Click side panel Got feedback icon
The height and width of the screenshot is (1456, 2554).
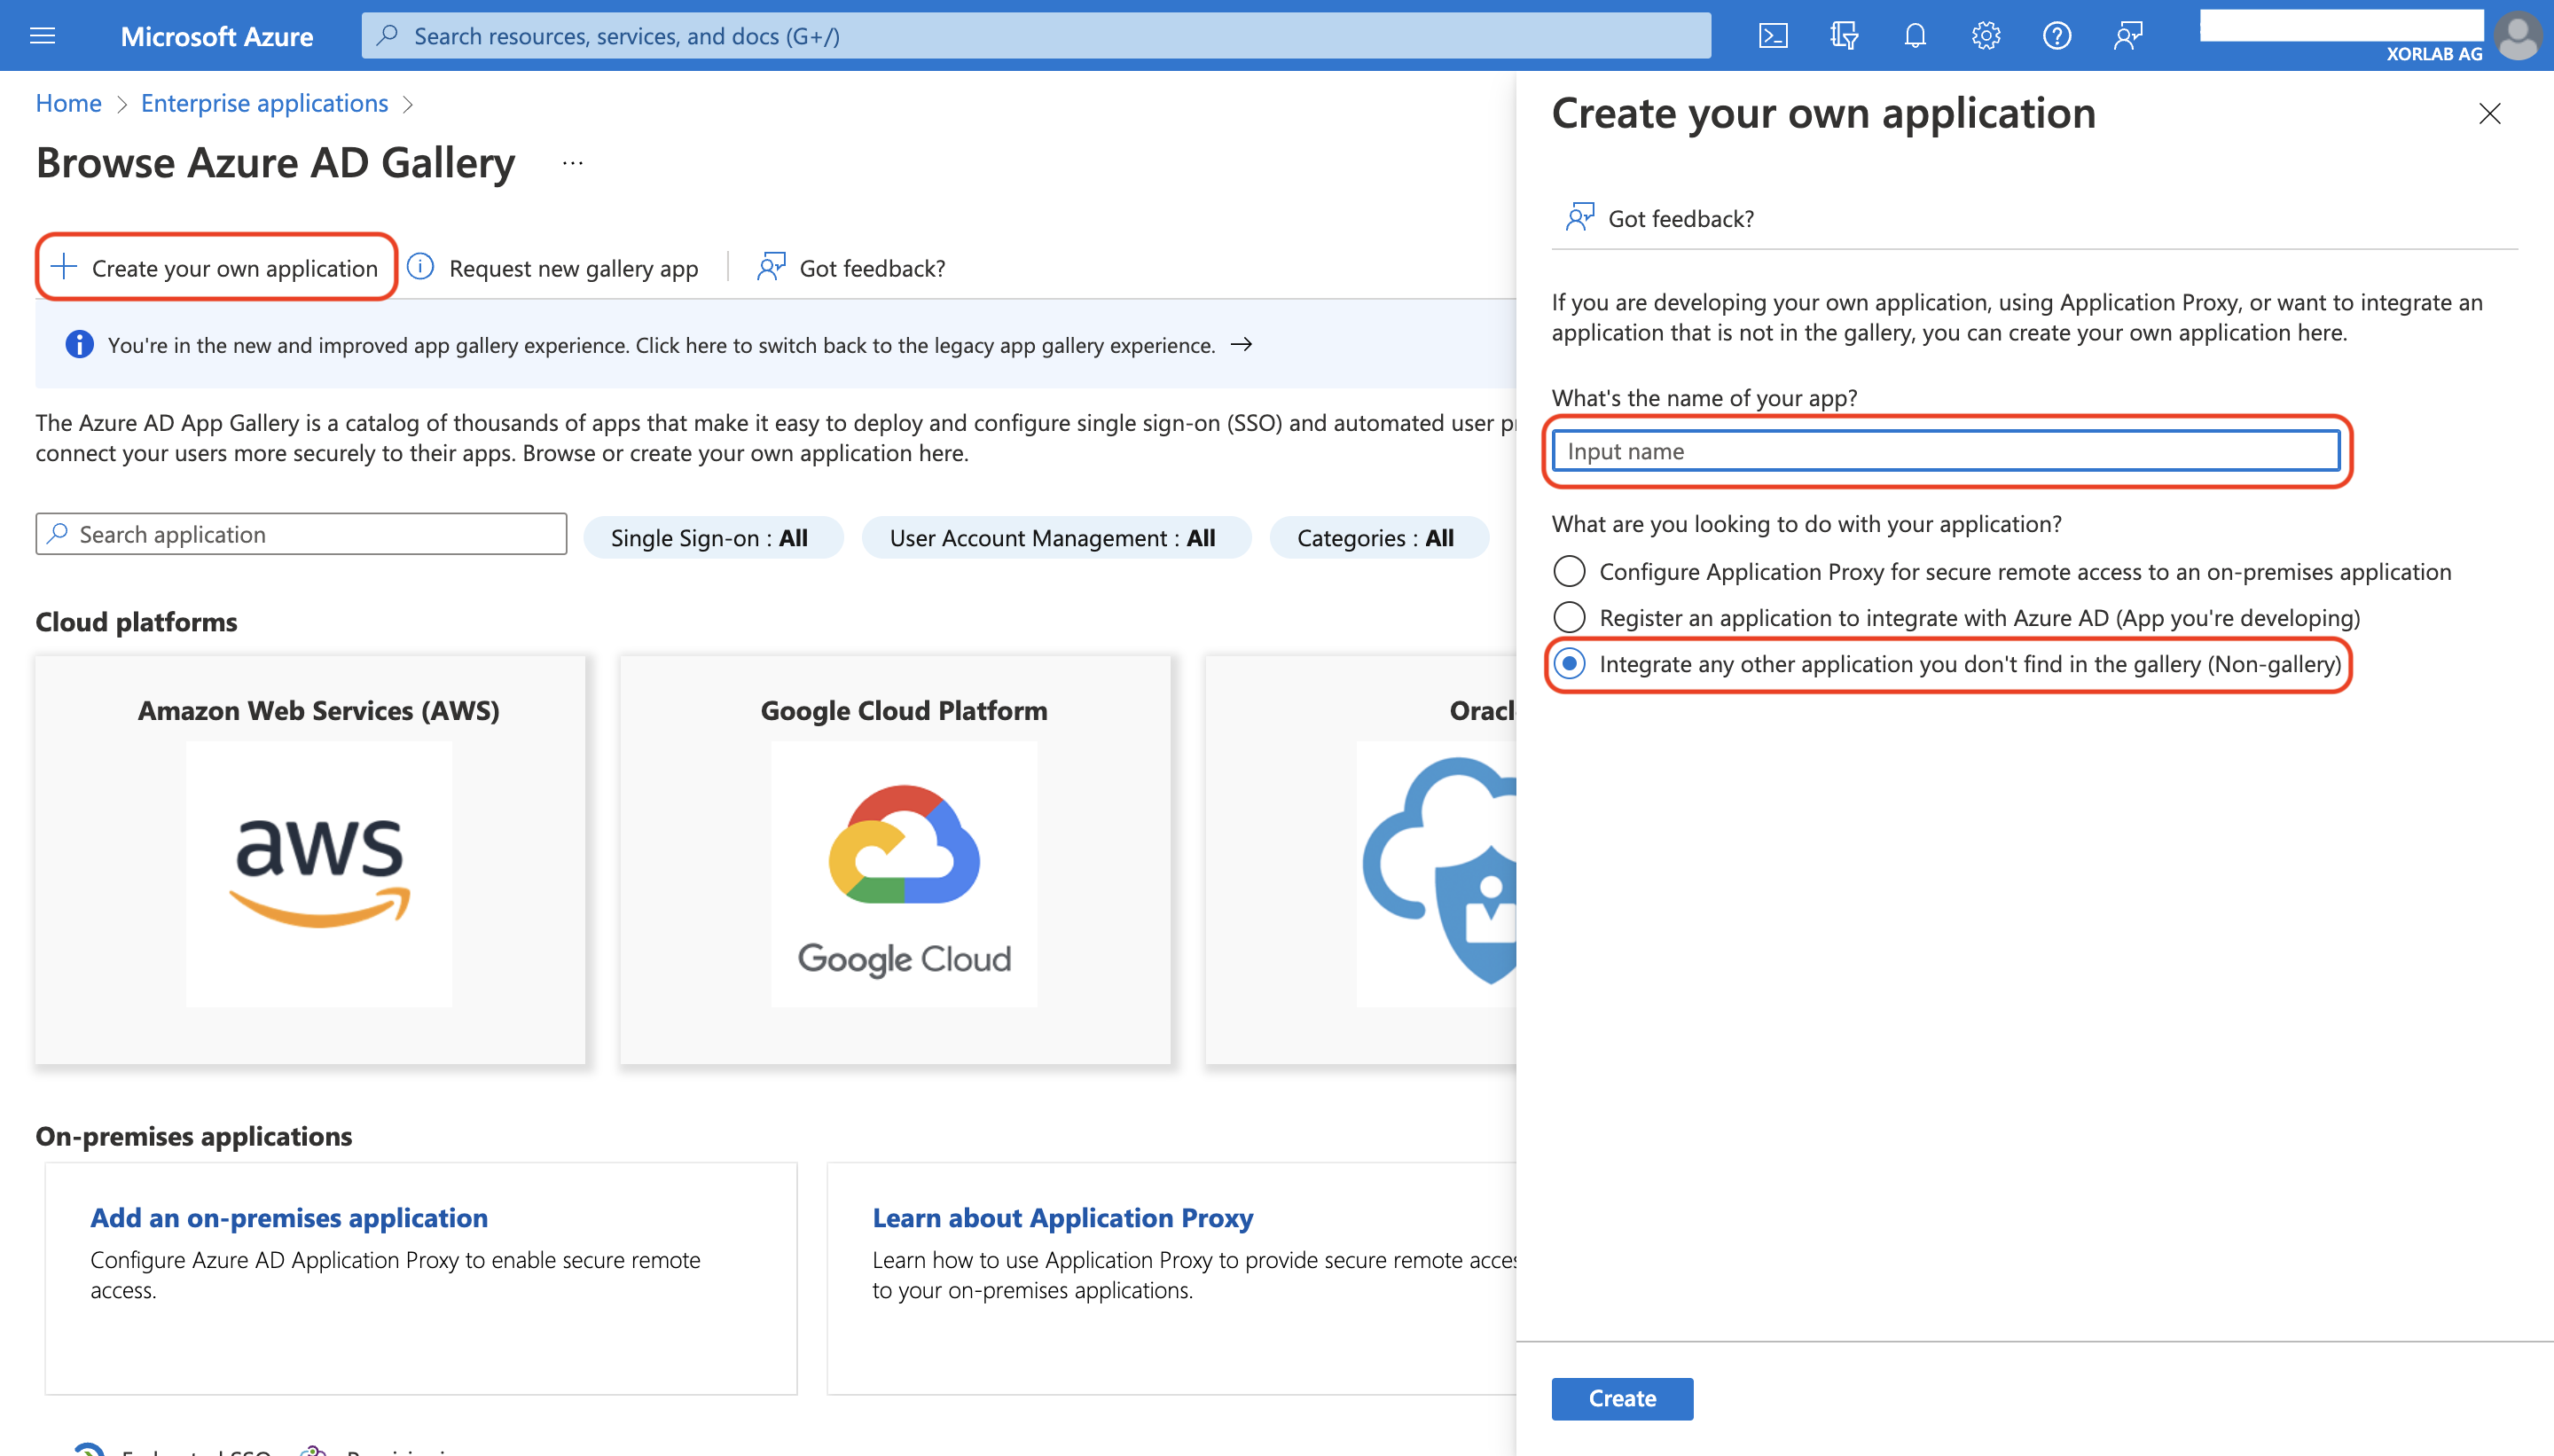pos(1580,217)
